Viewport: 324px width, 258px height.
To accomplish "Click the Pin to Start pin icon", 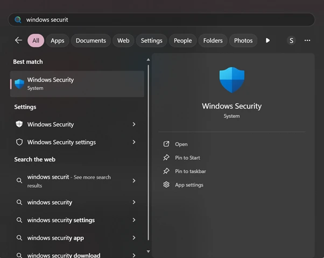I will point(166,158).
